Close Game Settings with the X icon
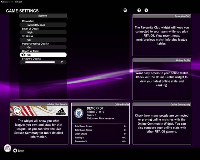200x160 pixels. pos(146,10)
